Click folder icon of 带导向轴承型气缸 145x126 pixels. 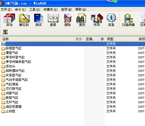pos(3,62)
